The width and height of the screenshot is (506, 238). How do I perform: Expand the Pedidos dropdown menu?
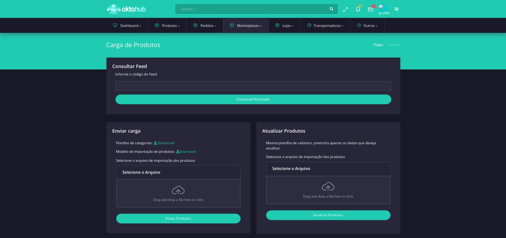[205, 26]
